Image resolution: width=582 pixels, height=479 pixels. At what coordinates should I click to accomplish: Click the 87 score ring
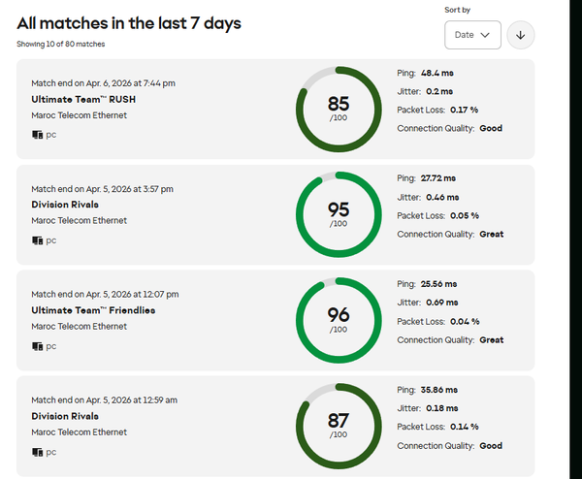coord(338,426)
